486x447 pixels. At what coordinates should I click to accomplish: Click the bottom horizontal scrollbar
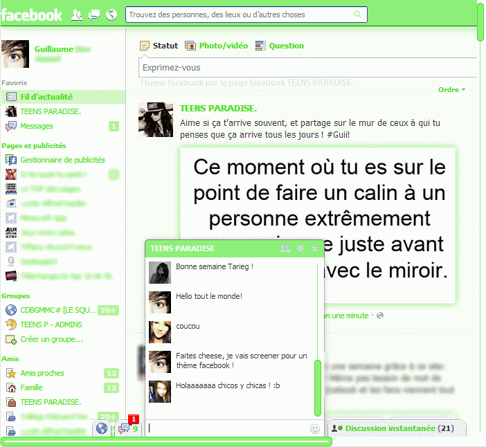click(166, 441)
